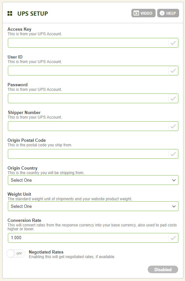Image resolution: width=185 pixels, height=281 pixels.
Task: Click the Password field checkmark icon
Action: point(173,99)
